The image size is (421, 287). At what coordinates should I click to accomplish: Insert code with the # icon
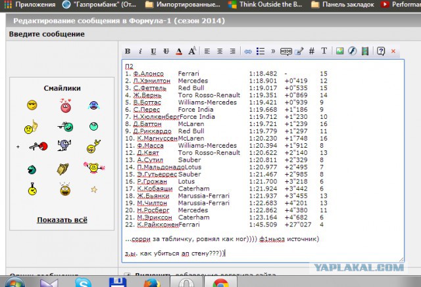(x=311, y=51)
